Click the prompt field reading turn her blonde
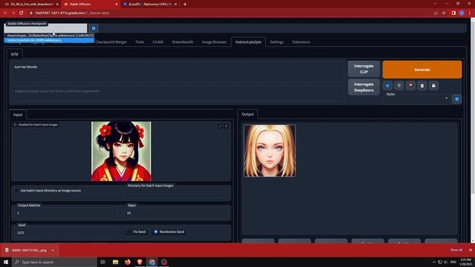Screen dimensions: 475x267 [178, 71]
